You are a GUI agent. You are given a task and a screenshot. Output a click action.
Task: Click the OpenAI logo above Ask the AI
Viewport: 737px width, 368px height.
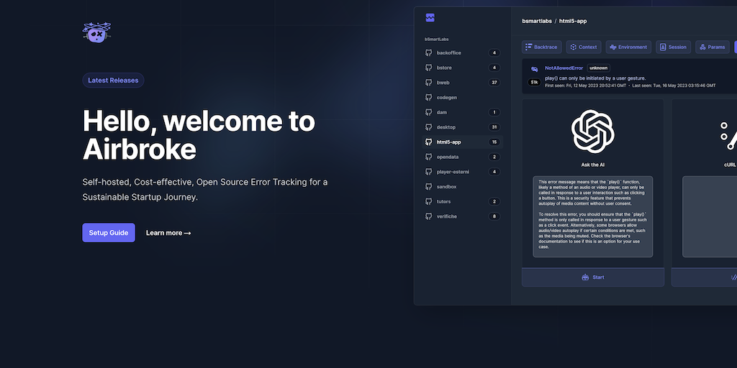(593, 131)
